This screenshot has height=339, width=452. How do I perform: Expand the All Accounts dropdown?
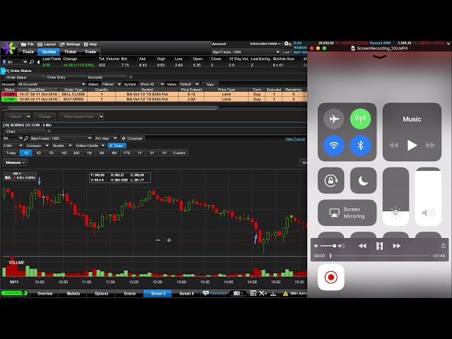52,84
